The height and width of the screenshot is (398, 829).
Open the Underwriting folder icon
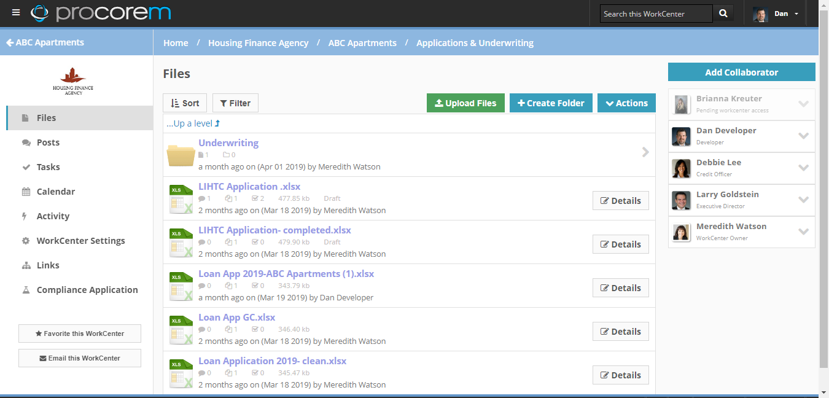[x=181, y=155]
